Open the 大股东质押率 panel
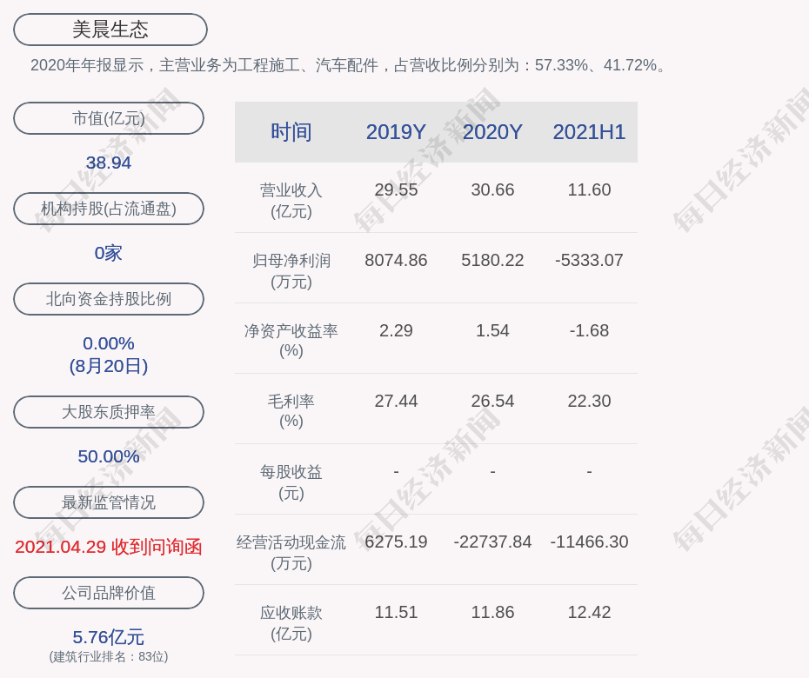809x678 pixels. 109,412
